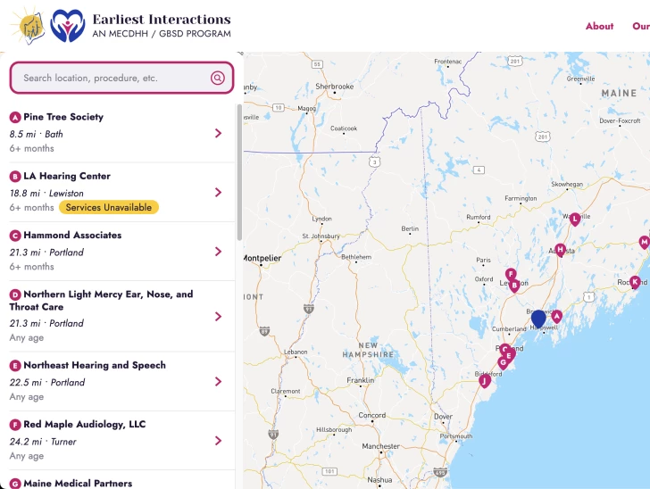Expand LA Hearing Center chevron
This screenshot has height=489, width=650.
(x=219, y=193)
